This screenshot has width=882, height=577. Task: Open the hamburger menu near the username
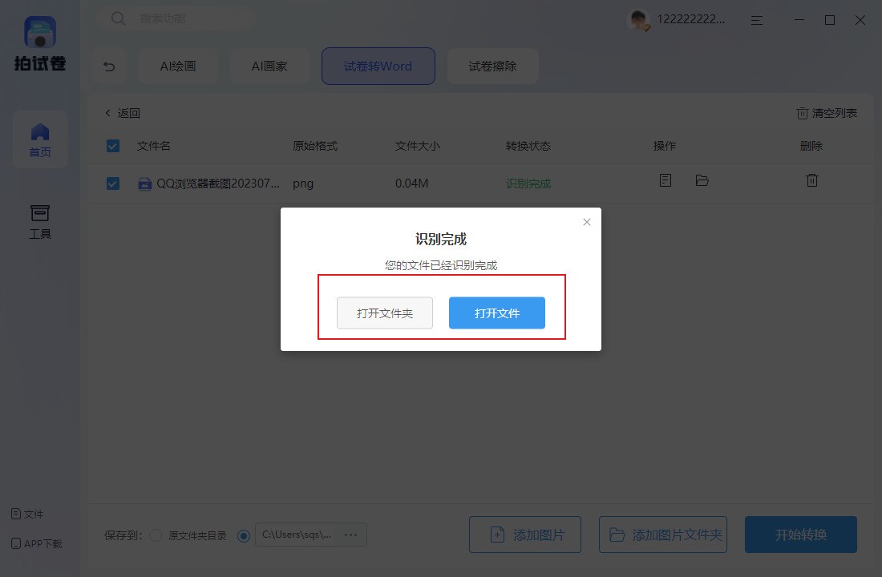(x=755, y=20)
